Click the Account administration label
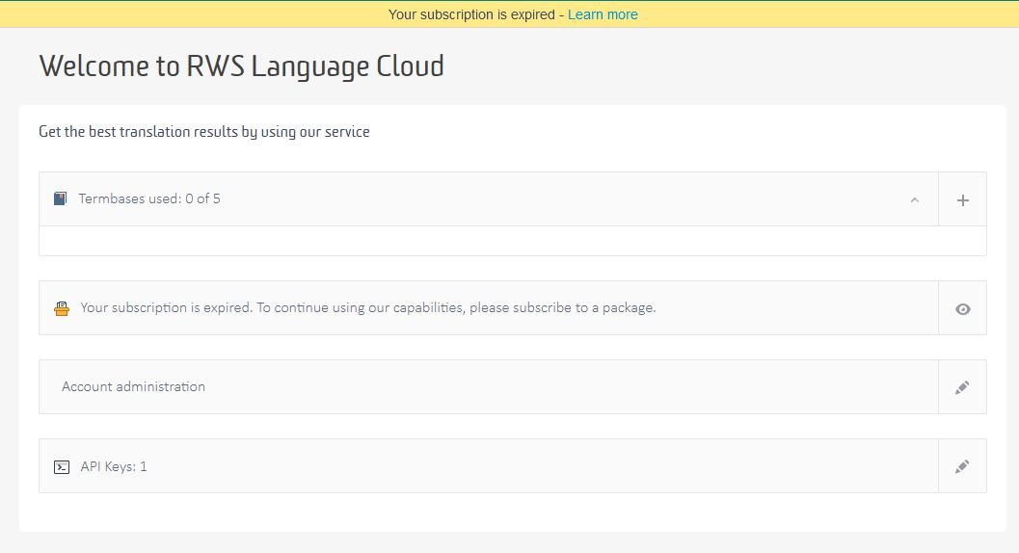This screenshot has width=1019, height=553. click(133, 386)
